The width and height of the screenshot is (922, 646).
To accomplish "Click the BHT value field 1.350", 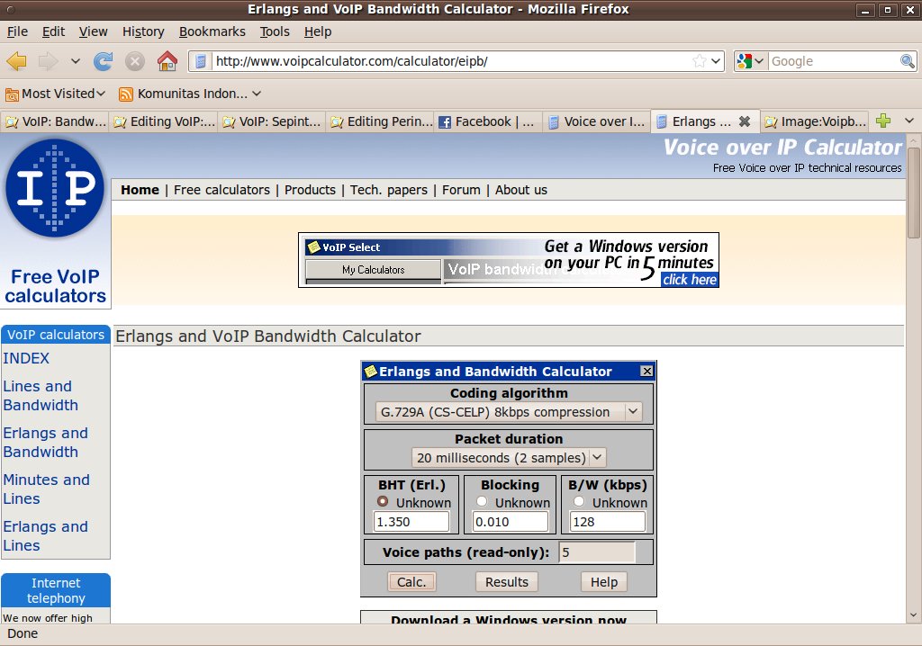I will 411,521.
